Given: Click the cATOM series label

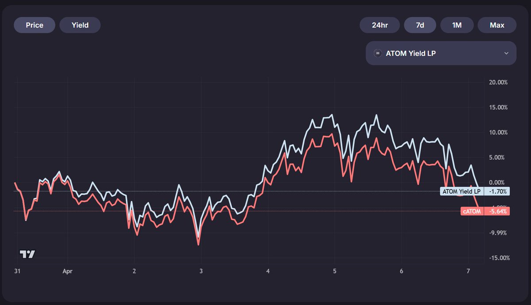Looking at the screenshot, I should point(473,211).
